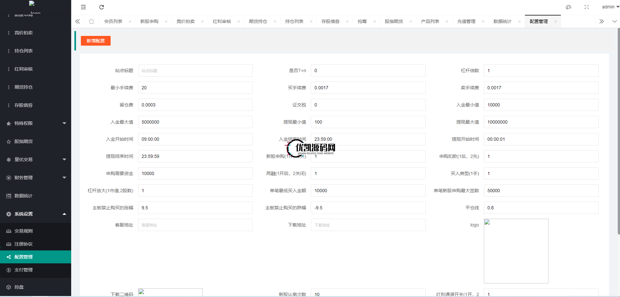Image resolution: width=620 pixels, height=297 pixels.
Task: Switch to the 充值管理 tab
Action: (466, 21)
